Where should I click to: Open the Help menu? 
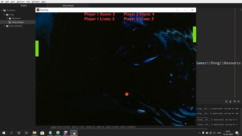(x=43, y=2)
